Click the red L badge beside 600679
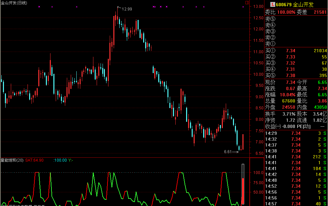This screenshot has width=328, height=206. pyautogui.click(x=273, y=4)
